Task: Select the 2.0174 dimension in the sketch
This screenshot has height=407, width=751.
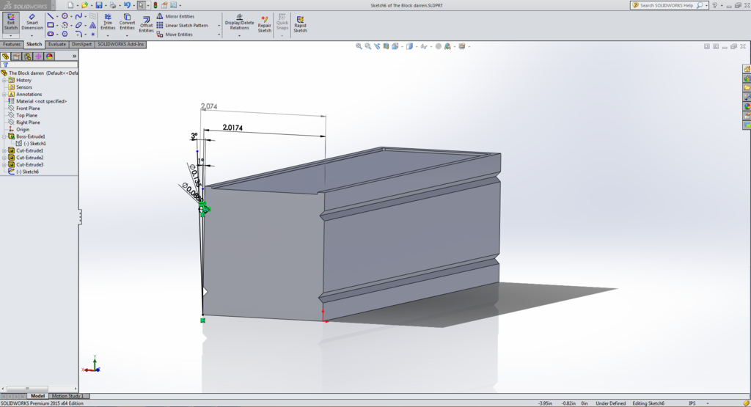Action: pos(232,128)
